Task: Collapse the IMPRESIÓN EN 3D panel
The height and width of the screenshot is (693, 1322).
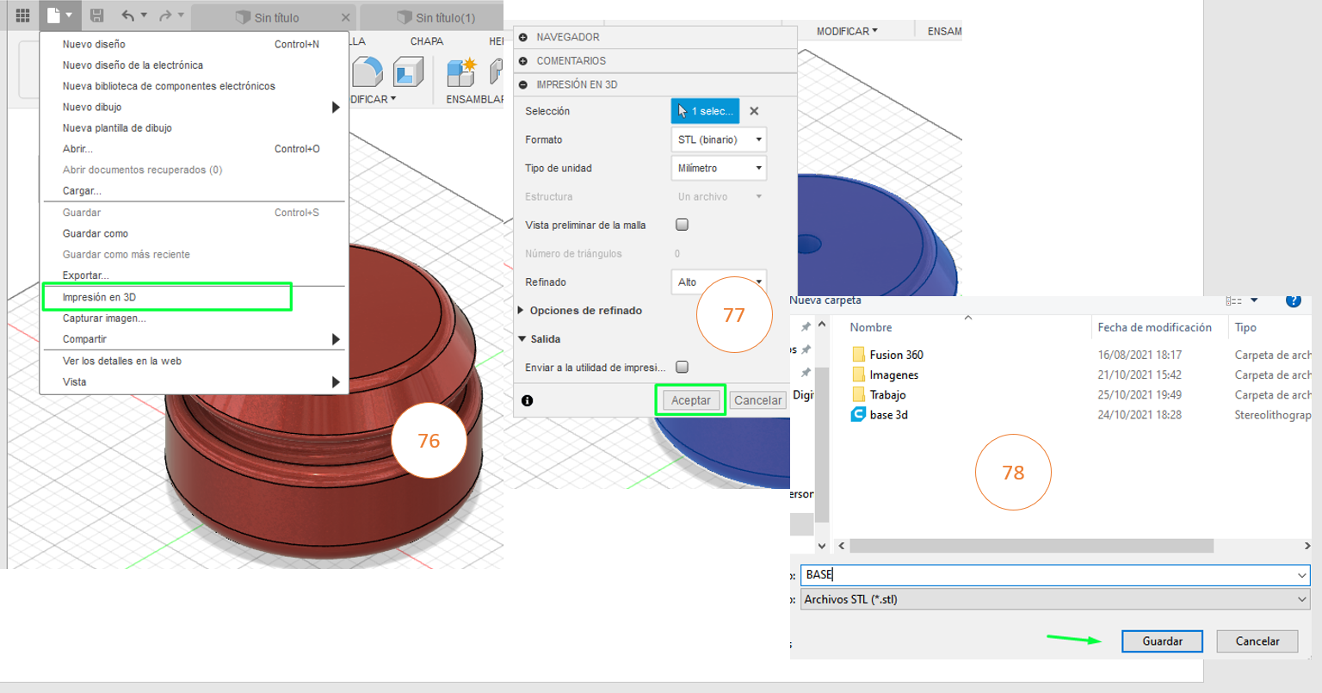Action: (522, 84)
